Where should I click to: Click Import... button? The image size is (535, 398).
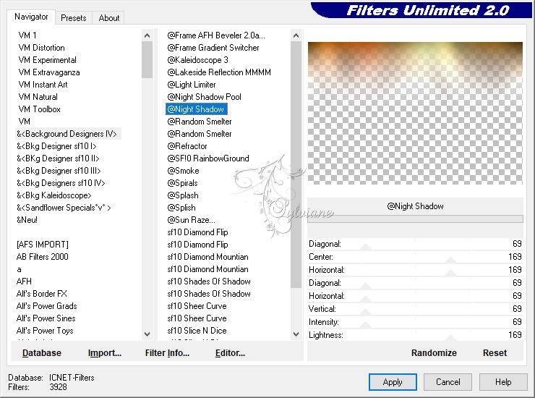104,353
